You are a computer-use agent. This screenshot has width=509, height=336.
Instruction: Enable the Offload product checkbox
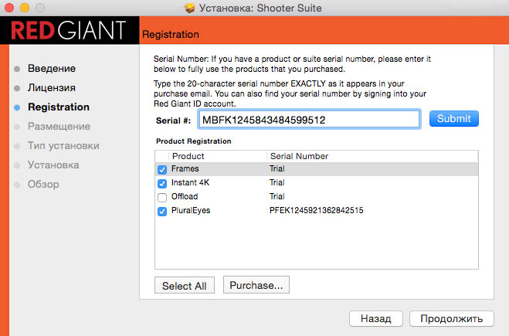click(162, 198)
